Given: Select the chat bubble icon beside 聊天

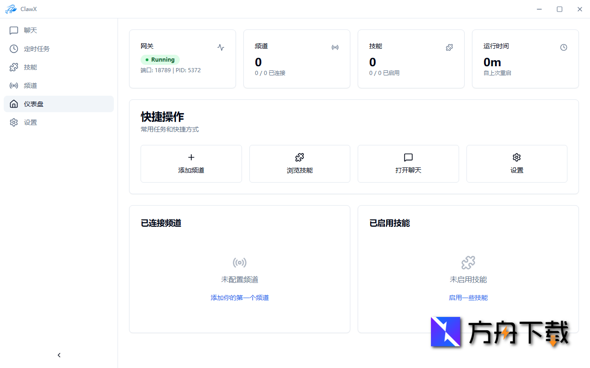Looking at the screenshot, I should (x=13, y=30).
